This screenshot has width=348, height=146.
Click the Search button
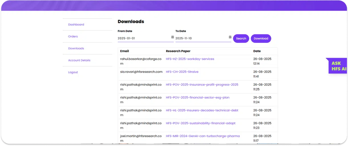click(x=241, y=38)
